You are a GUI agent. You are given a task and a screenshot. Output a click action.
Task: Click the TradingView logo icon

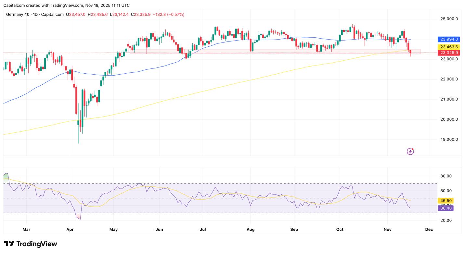(x=9, y=244)
